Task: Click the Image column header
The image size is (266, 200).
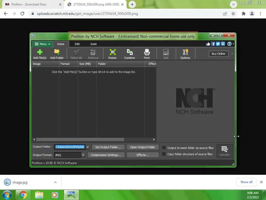Action: tap(45, 64)
